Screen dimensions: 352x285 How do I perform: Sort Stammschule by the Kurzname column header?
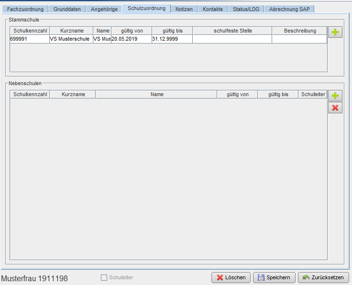click(71, 31)
